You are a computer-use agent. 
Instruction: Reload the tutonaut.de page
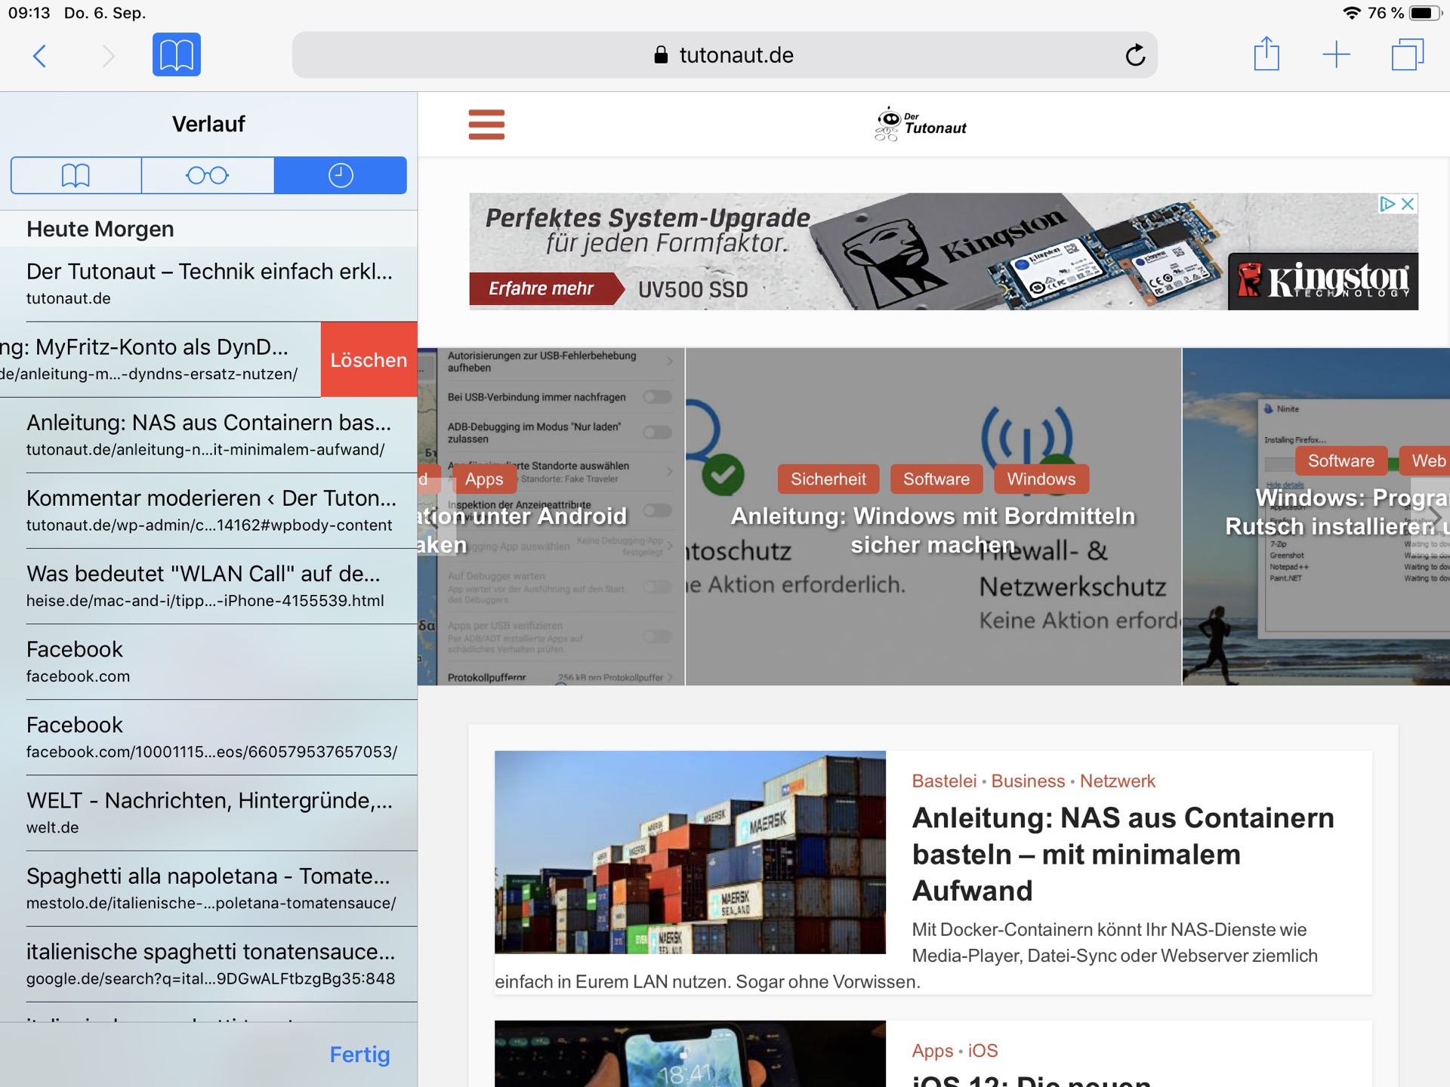click(x=1134, y=55)
